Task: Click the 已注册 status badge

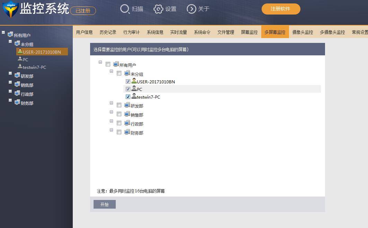Action: tap(83, 11)
